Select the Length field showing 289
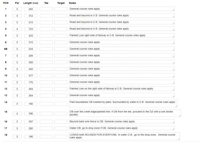The image size is (200, 142). coord(31,56)
